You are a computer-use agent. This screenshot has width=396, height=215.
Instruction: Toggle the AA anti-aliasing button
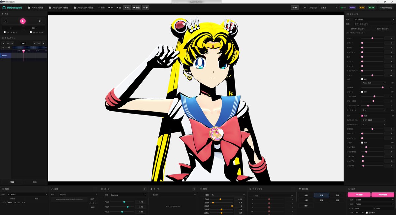[x=127, y=7]
